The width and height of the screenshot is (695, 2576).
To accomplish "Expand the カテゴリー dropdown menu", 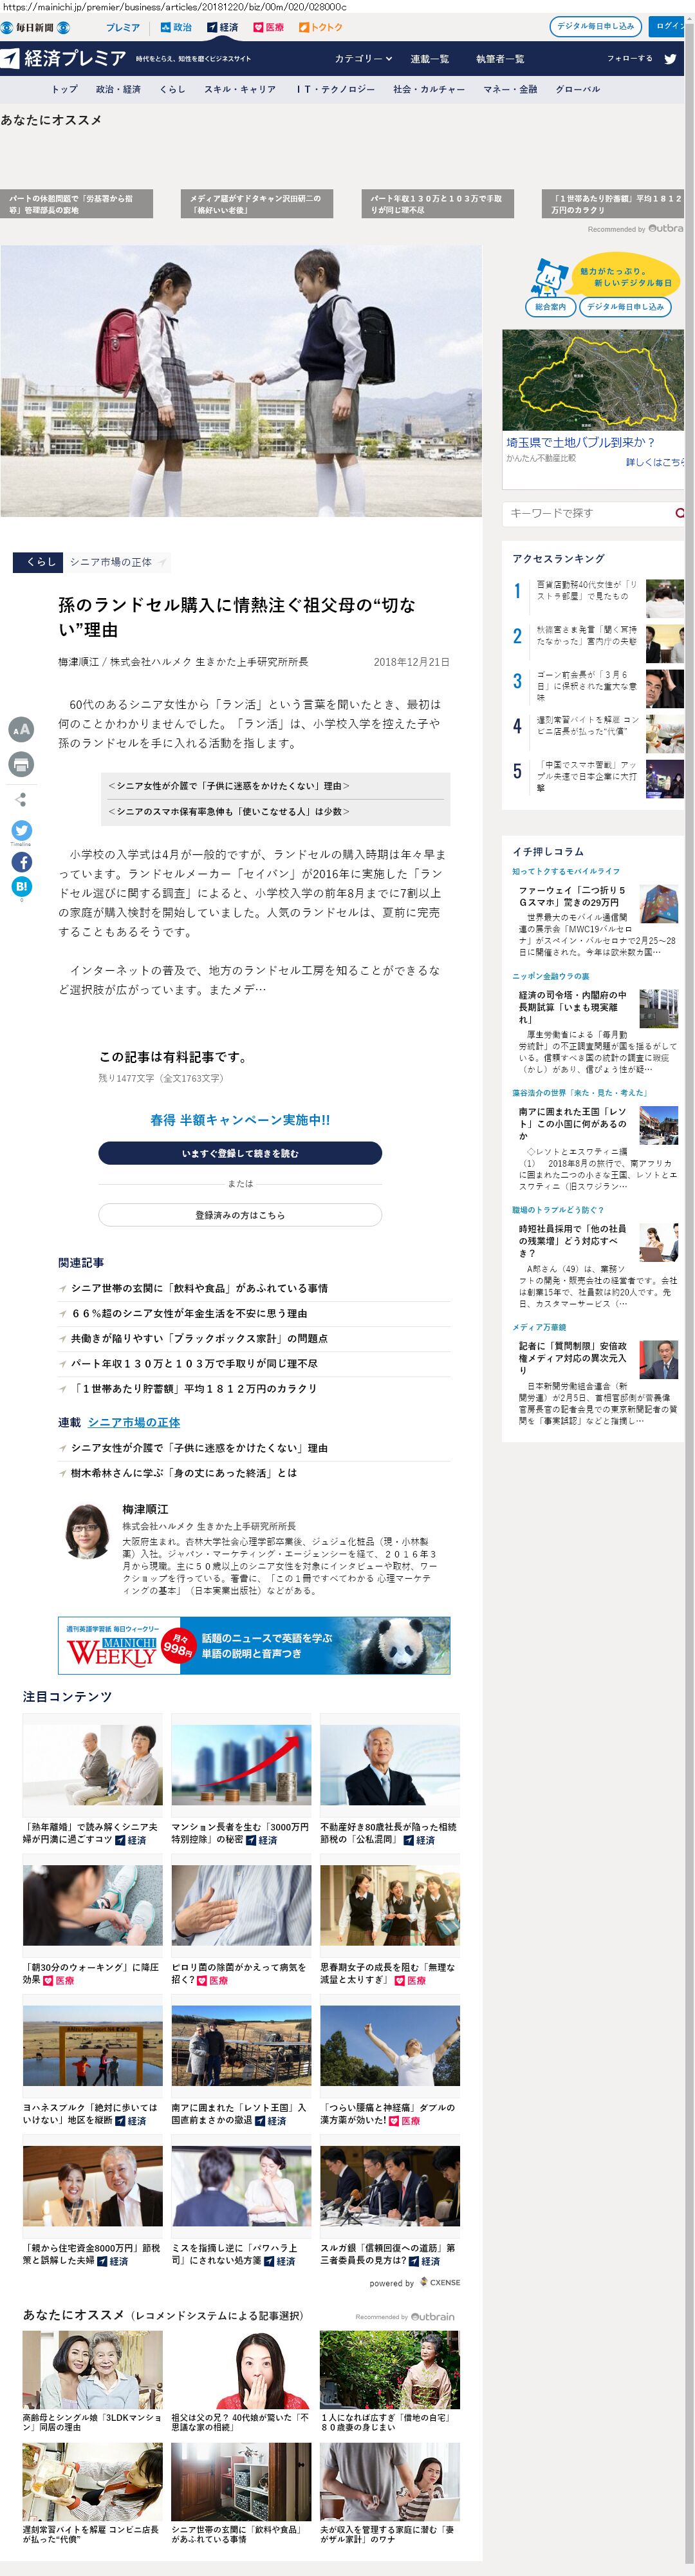I will tap(363, 59).
